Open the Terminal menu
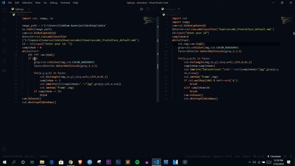295x166 pixels. [x=65, y=3]
